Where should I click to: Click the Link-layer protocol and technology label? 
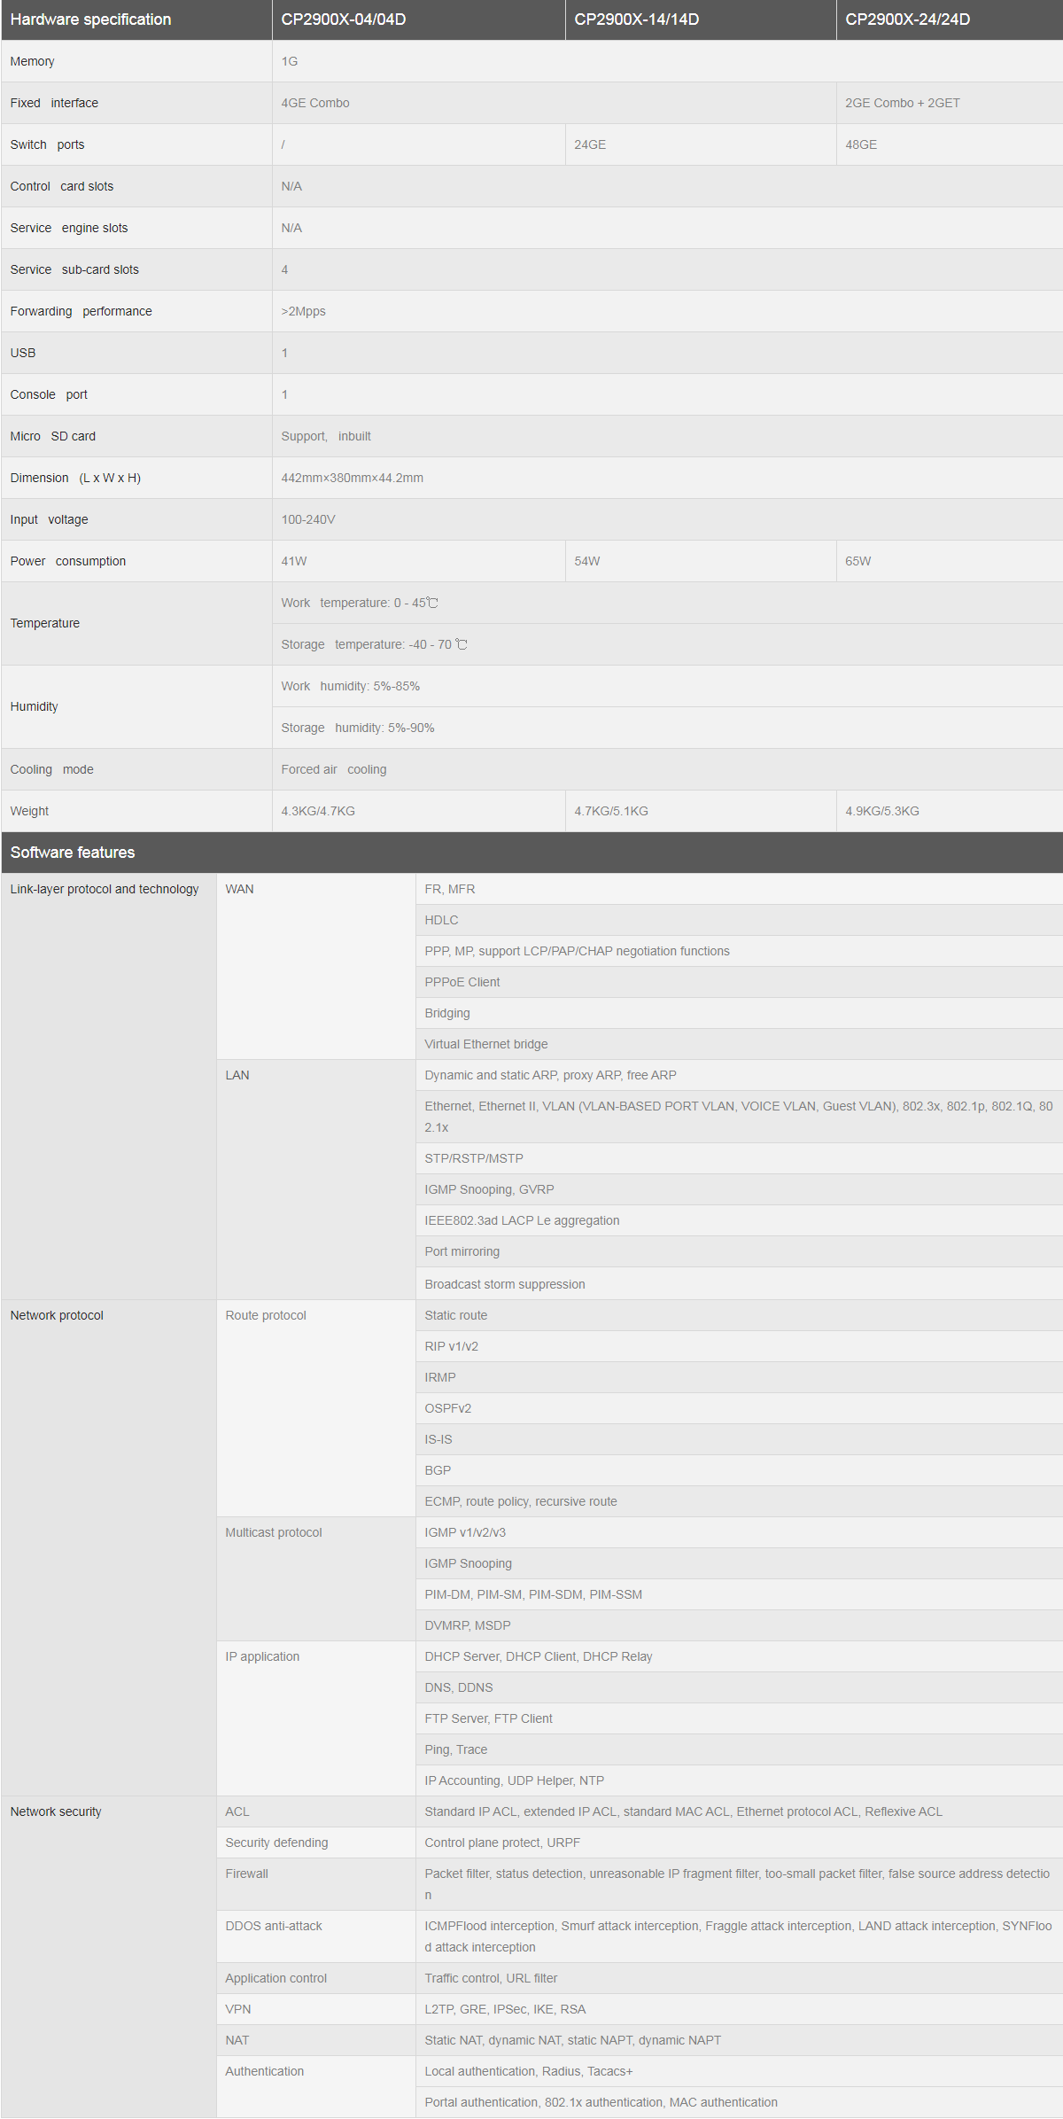pos(105,889)
